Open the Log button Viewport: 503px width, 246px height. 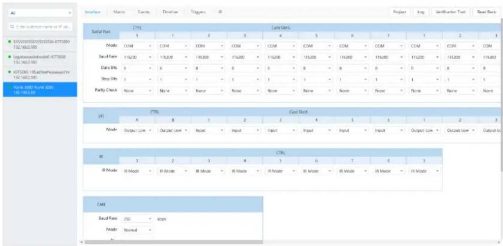pyautogui.click(x=420, y=12)
